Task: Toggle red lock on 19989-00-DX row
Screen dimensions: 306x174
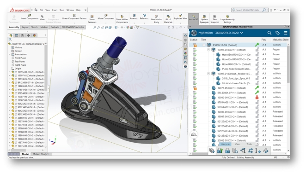Action: [257, 97]
